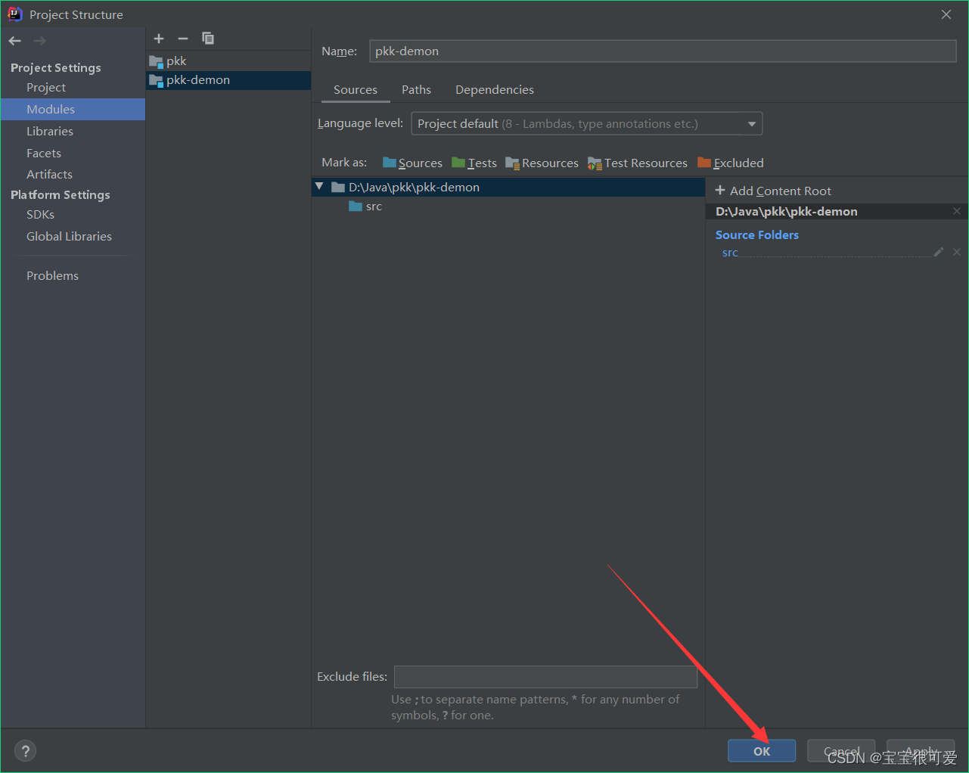
Task: Select the pkk module
Action: coord(228,61)
